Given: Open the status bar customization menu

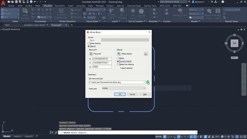Looking at the screenshot, I should pyautogui.click(x=245, y=137).
